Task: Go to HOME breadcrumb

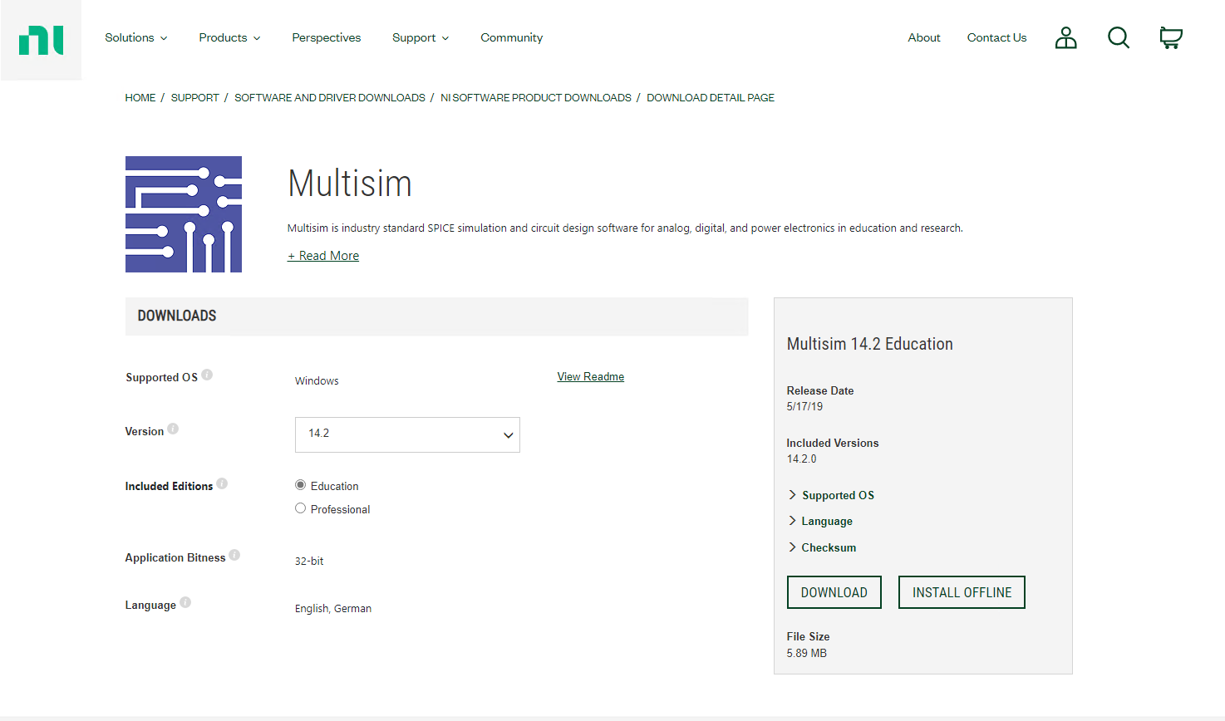Action: pos(140,97)
